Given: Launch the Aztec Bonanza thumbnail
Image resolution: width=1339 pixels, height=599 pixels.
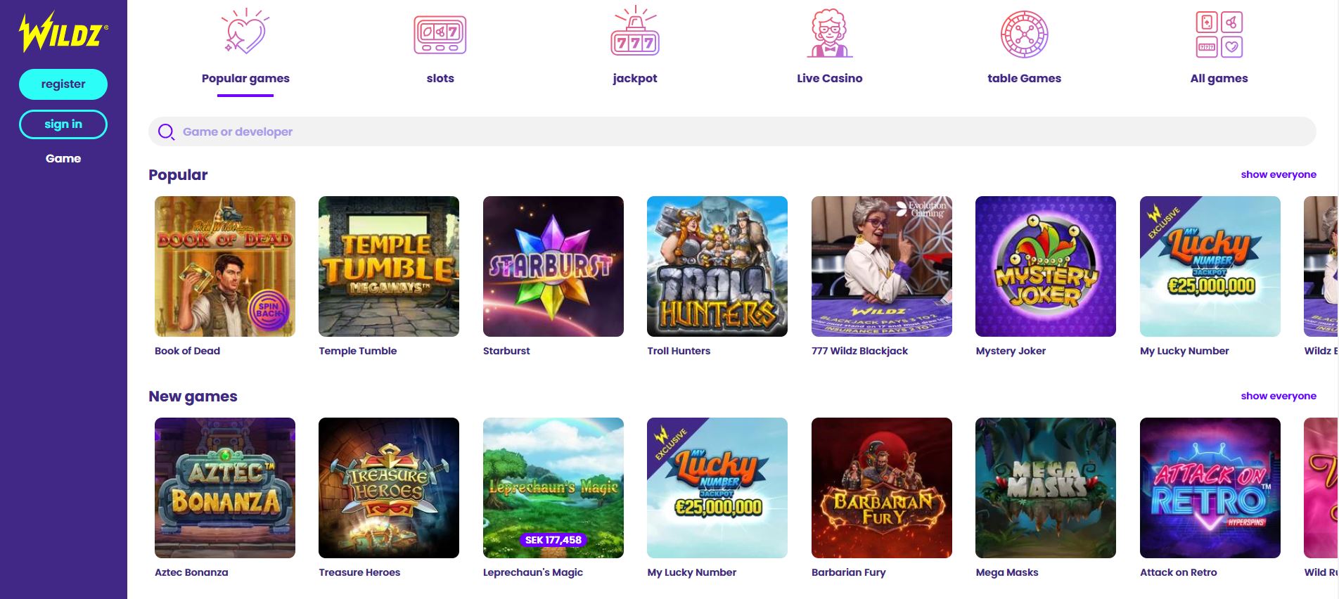Looking at the screenshot, I should click(225, 488).
